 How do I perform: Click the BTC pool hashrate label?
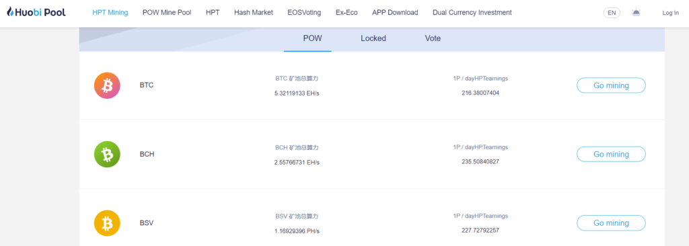297,79
